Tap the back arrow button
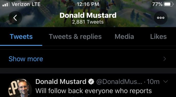This screenshot has width=176, height=97. 15,18
